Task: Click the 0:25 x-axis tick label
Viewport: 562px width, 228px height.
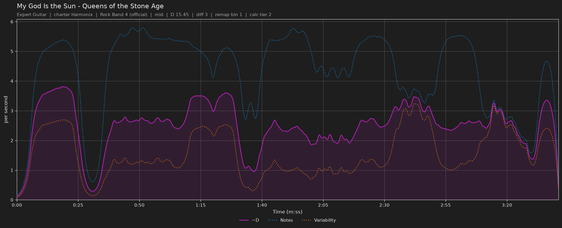Action: [78, 205]
